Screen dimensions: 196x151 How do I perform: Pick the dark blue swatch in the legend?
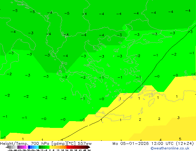(29, 147)
